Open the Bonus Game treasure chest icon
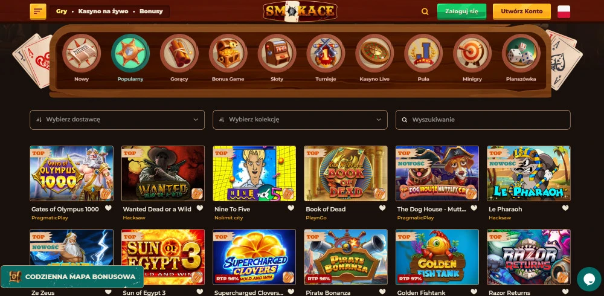 [x=228, y=53]
